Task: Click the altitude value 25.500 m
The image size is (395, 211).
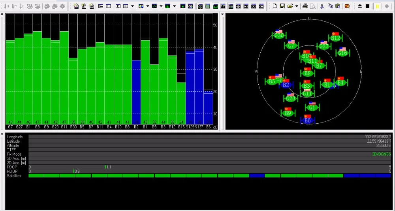Action: 384,145
